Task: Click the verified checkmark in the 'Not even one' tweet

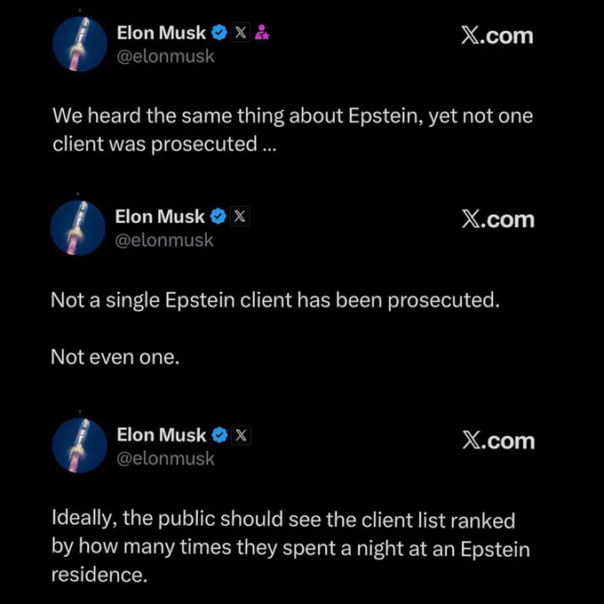Action: pyautogui.click(x=217, y=217)
